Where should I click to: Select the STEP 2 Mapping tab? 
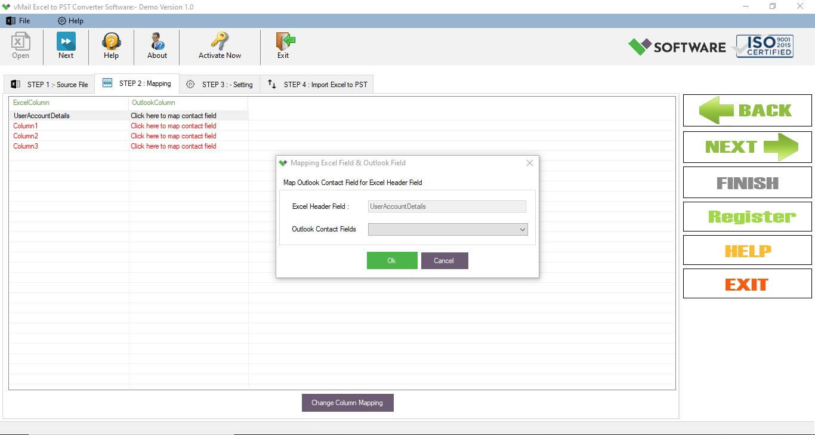pos(137,84)
